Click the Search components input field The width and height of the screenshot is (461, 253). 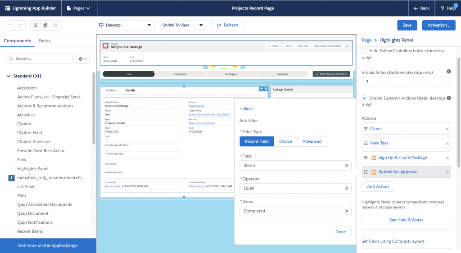pos(39,59)
